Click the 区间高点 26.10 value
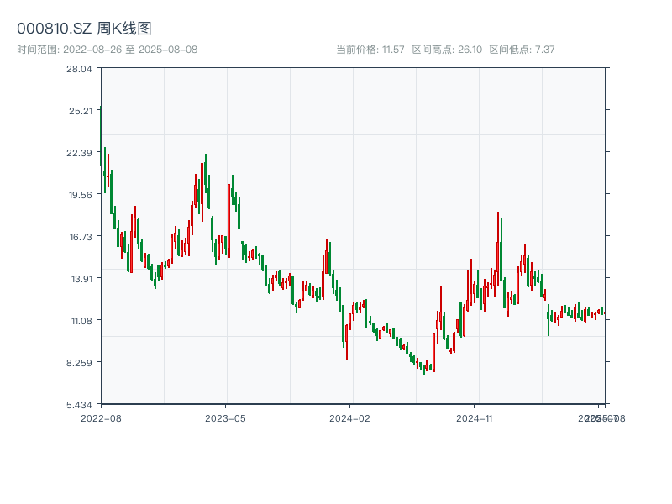Viewport: 672px width, 504px height. point(445,48)
